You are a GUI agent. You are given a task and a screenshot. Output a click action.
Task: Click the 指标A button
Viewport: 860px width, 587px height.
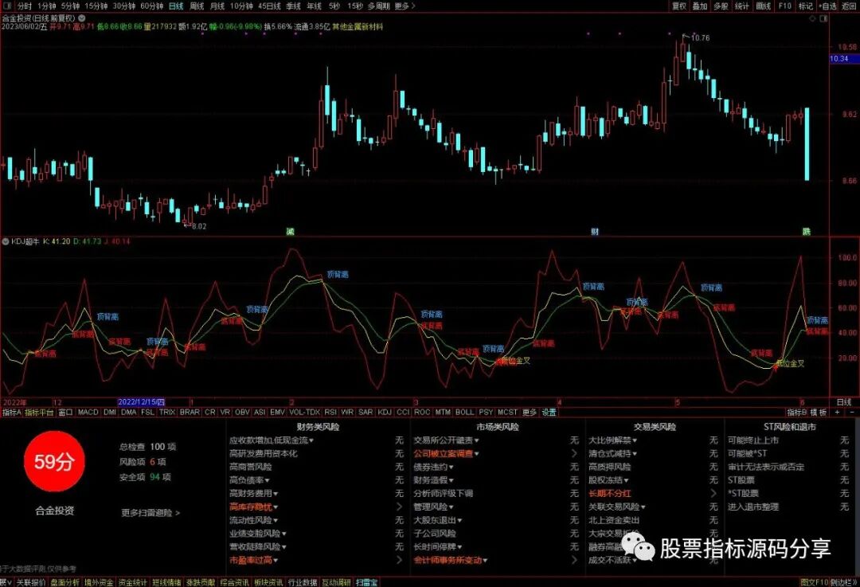coord(11,412)
